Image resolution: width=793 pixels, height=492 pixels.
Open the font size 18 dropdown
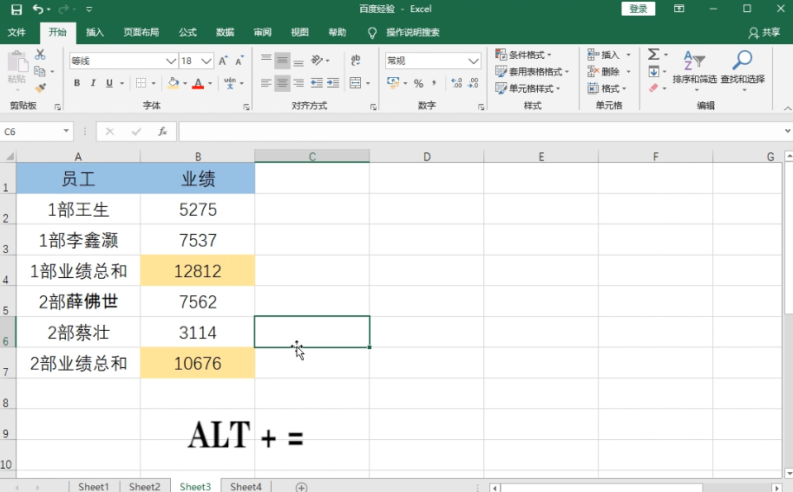[206, 61]
